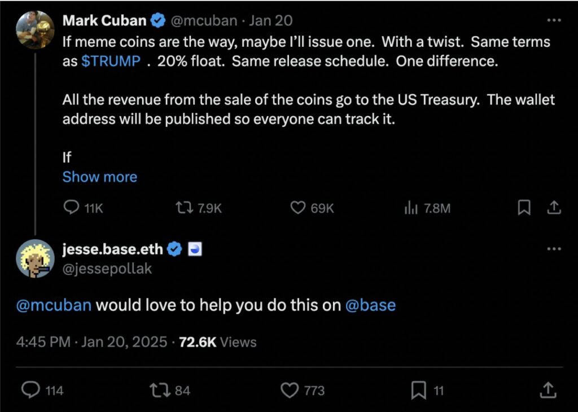578x412 pixels.
Task: Open more options on Mark Cuban's tweet
Action: pos(554,20)
